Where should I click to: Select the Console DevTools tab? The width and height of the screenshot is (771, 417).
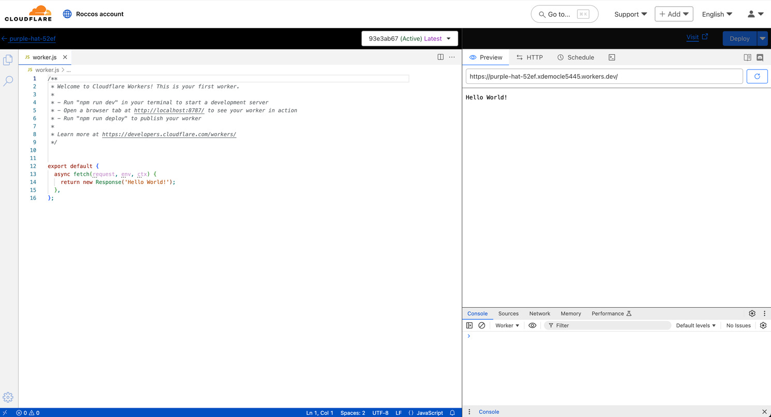477,313
